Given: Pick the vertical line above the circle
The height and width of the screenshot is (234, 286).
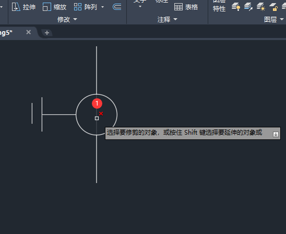Looking at the screenshot, I should tap(97, 70).
